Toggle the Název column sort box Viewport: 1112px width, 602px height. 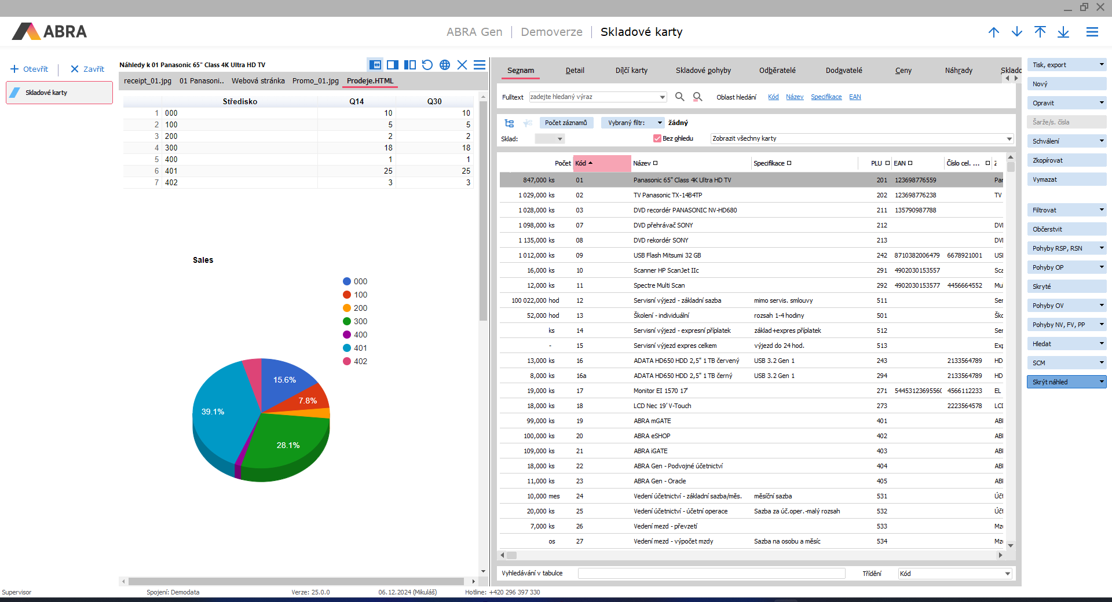[656, 163]
